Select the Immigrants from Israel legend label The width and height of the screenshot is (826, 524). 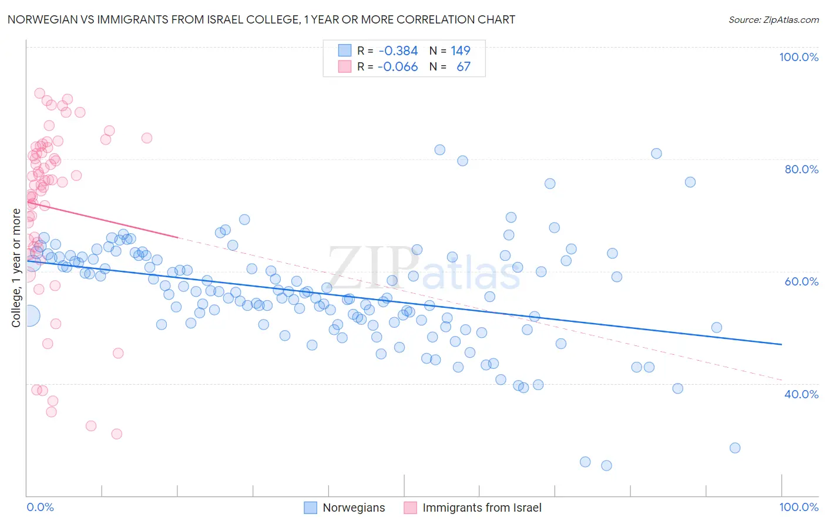(482, 508)
